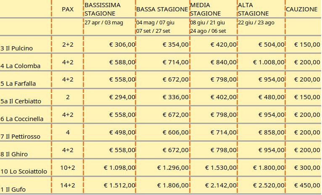
Task: Select the PAX column header
Action: coord(68,9)
